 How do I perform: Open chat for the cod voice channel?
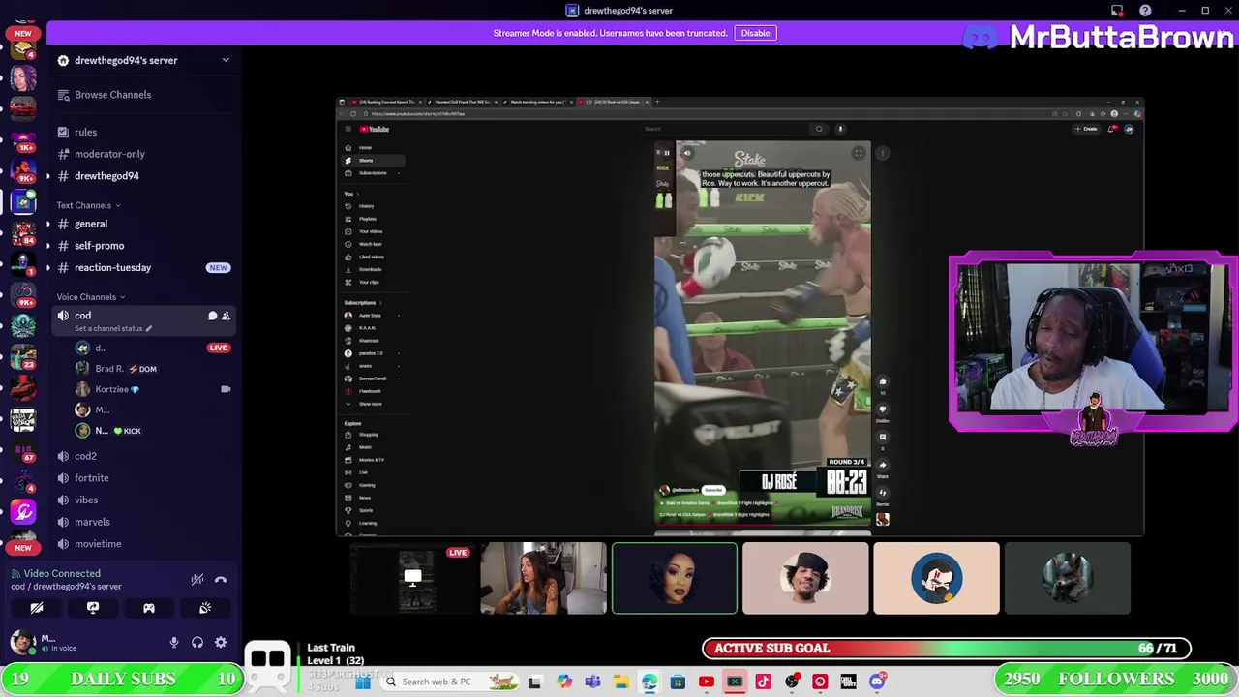[x=212, y=316]
